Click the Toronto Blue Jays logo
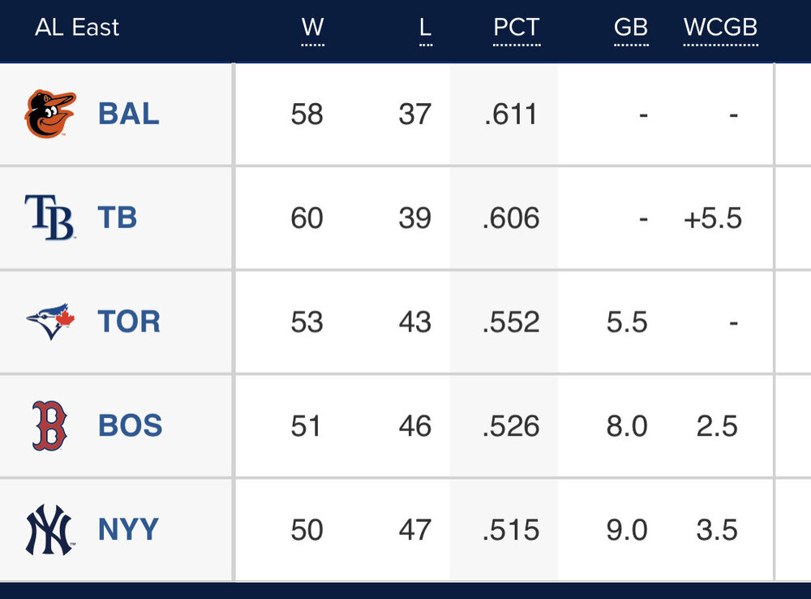Screen dimensions: 811x599 [x=50, y=322]
